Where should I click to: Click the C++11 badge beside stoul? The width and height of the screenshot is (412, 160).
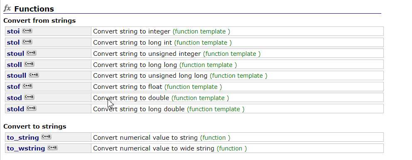(31, 53)
